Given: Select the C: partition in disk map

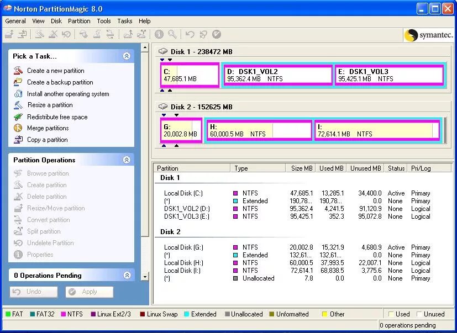Looking at the screenshot, I should click(190, 75).
